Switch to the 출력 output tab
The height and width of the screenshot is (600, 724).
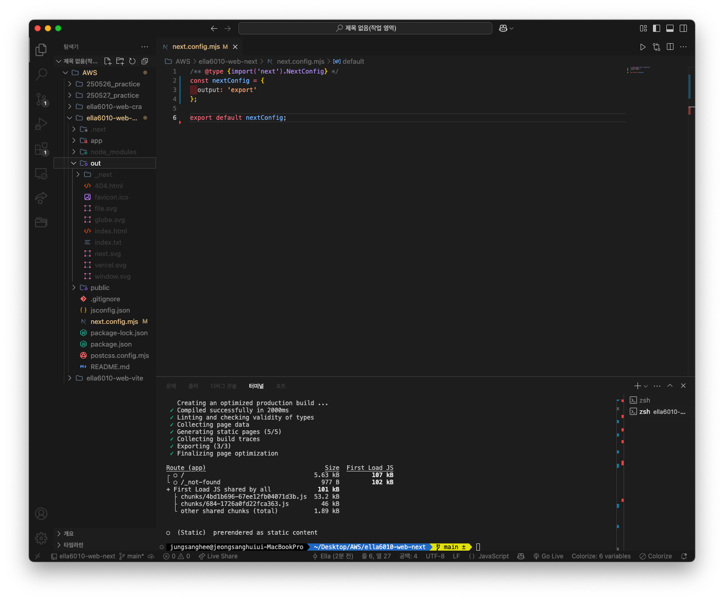click(193, 386)
